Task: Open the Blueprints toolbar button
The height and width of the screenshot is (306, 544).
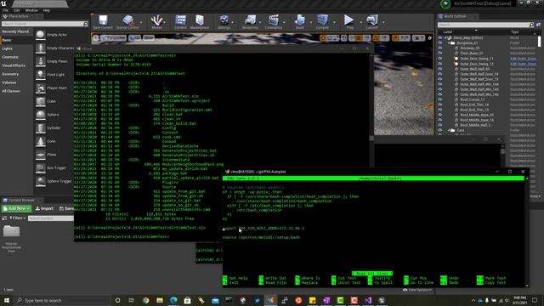Action: 250,22
